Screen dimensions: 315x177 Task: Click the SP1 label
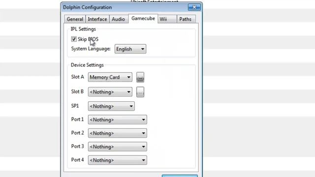pos(75,106)
